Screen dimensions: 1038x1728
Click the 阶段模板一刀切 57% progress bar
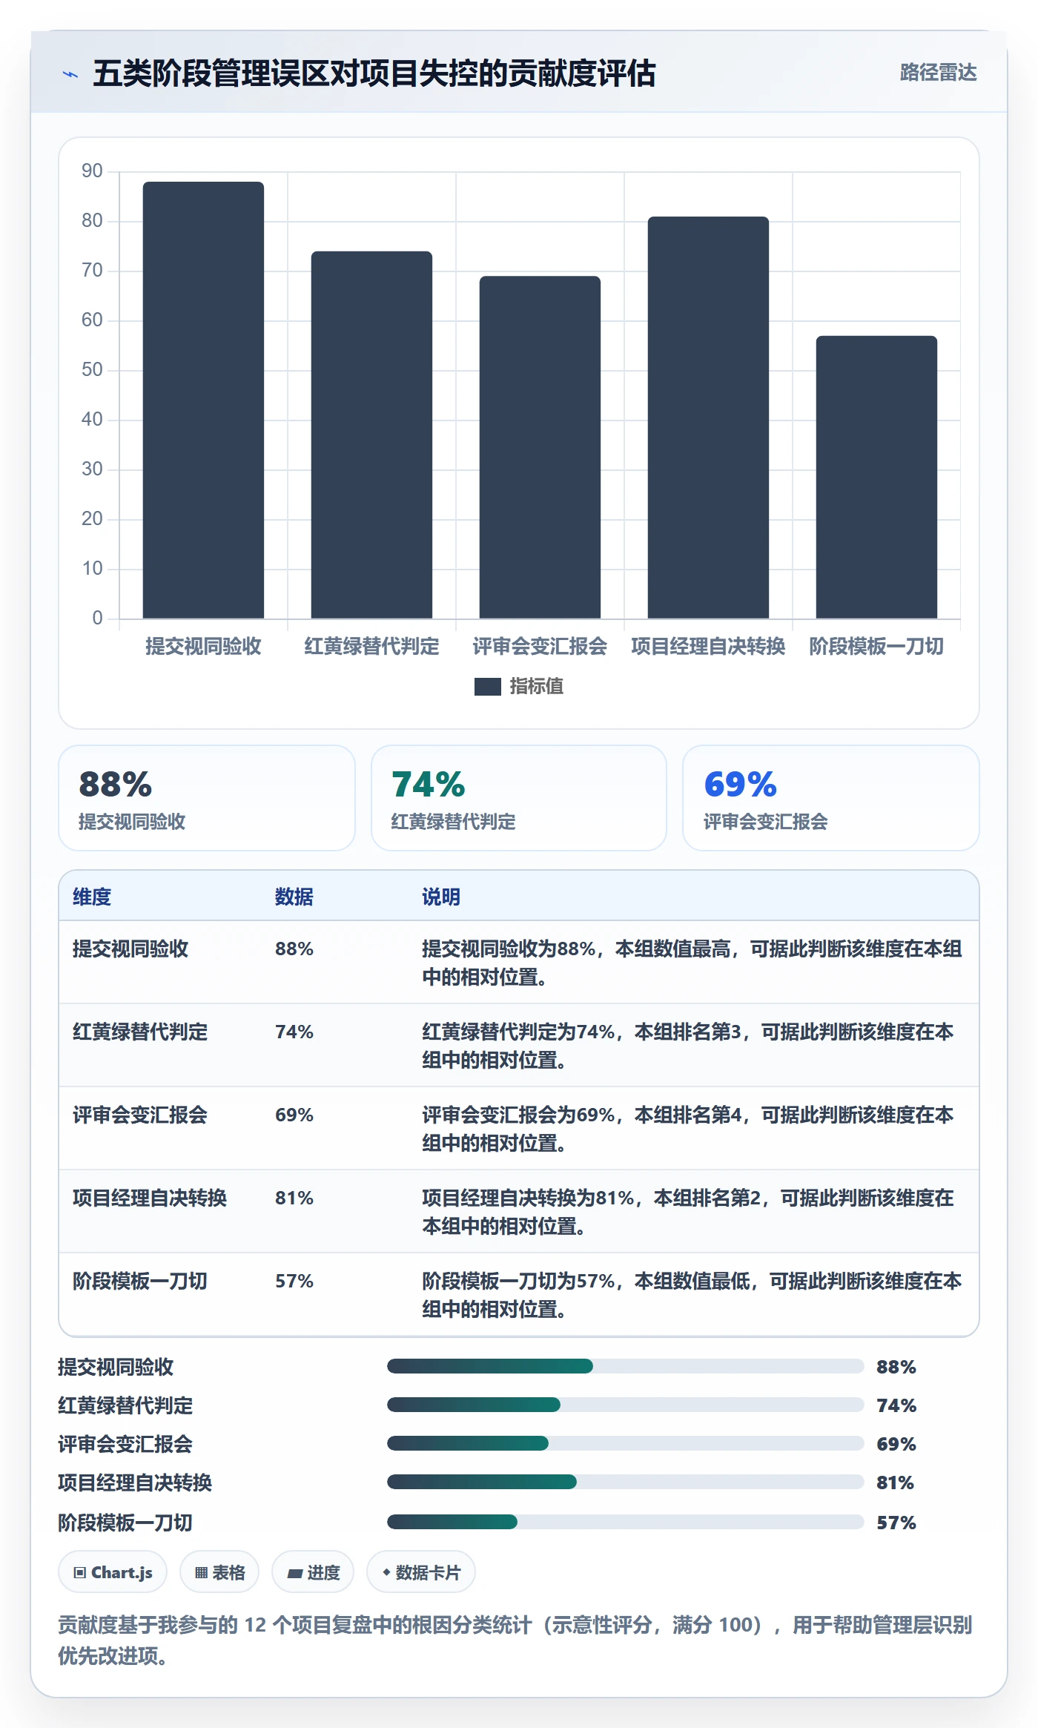point(625,1522)
